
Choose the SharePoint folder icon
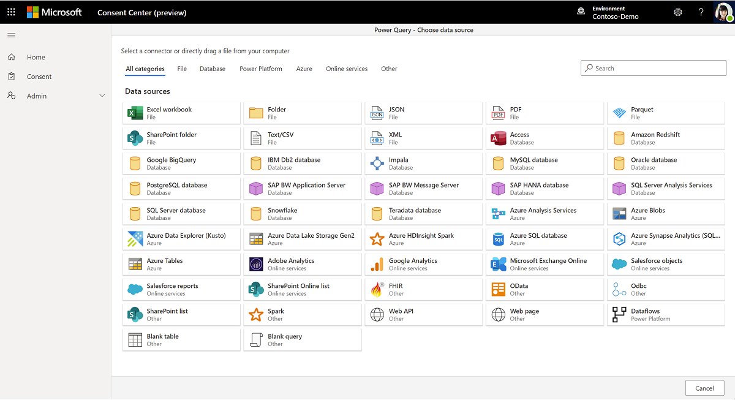coord(135,138)
